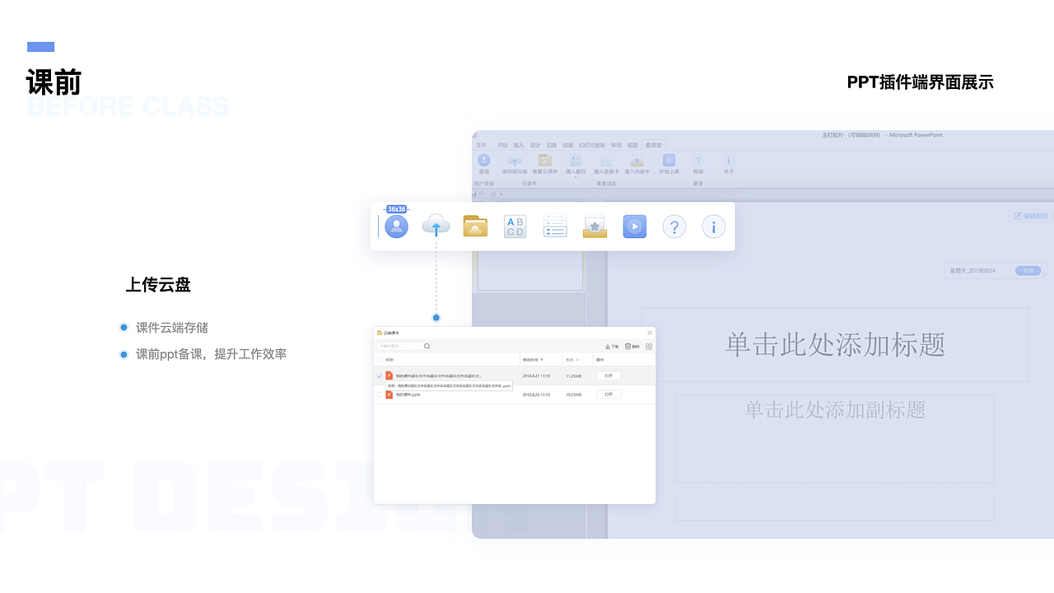Switch to the 审阅 ribbon tab
This screenshot has width=1054, height=593.
pyautogui.click(x=616, y=145)
